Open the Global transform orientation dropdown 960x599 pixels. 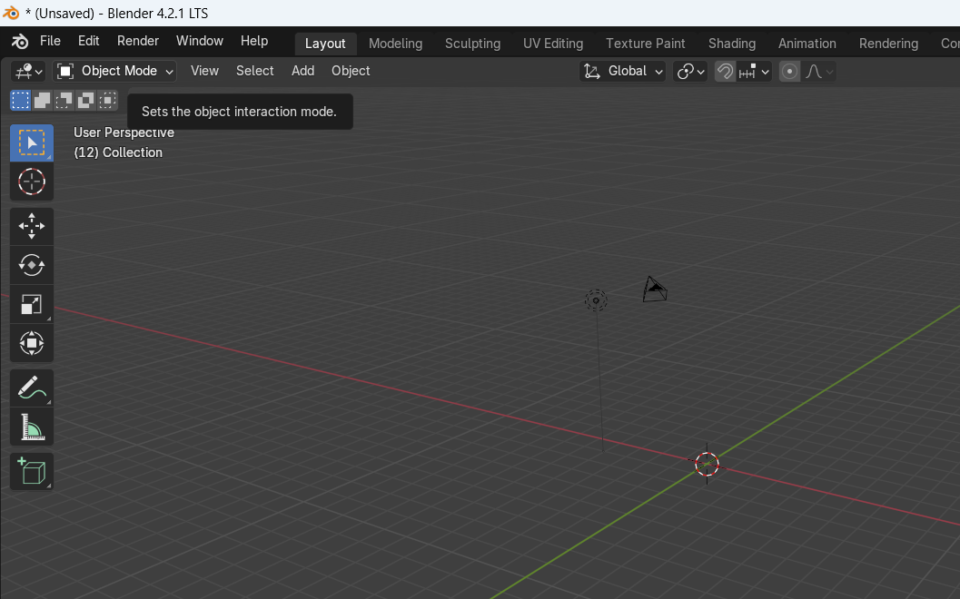pos(623,72)
